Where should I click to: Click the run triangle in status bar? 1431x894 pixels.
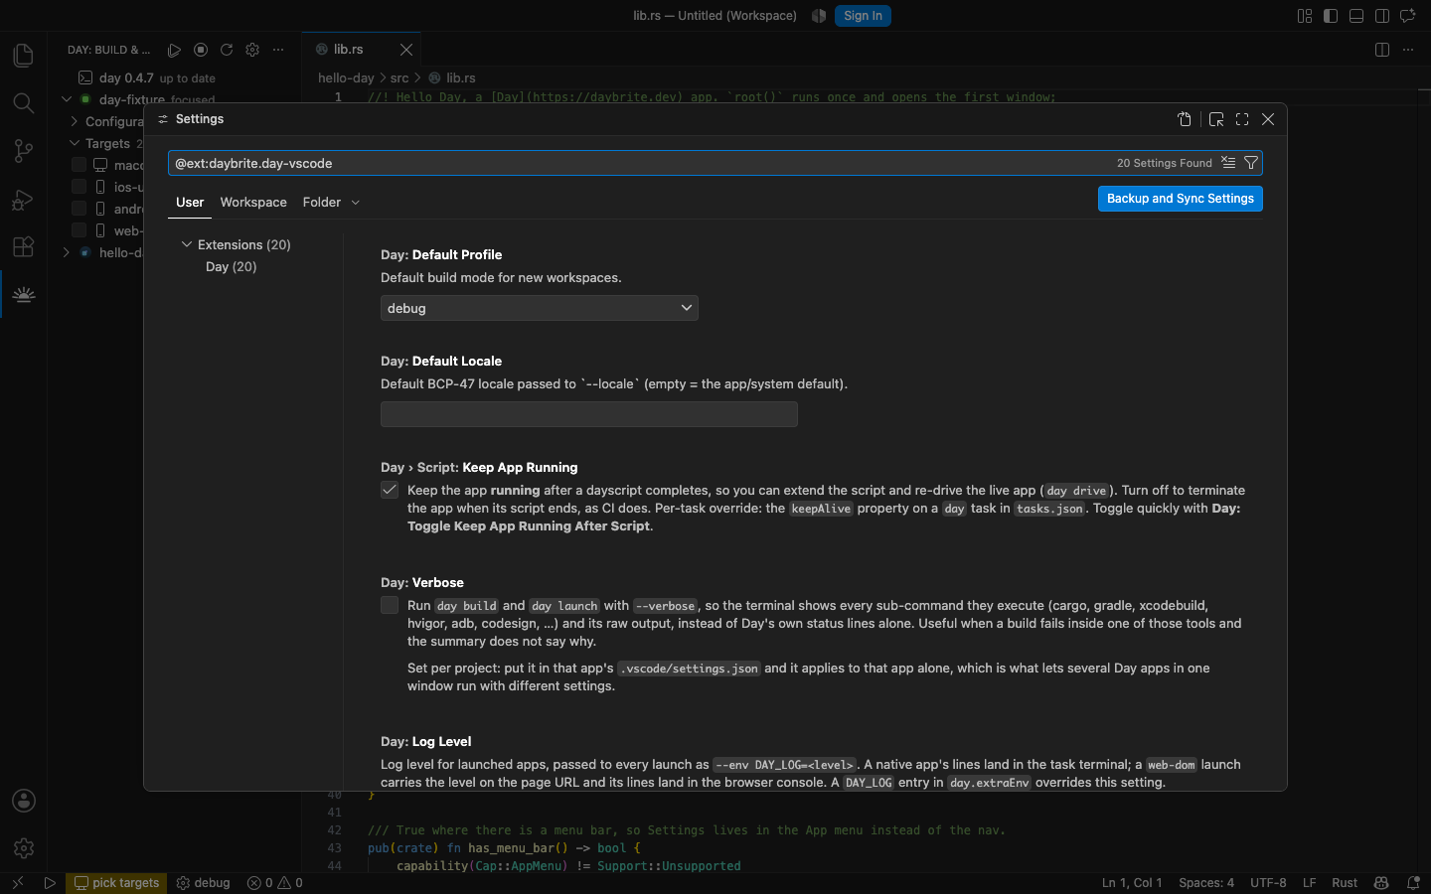50,883
